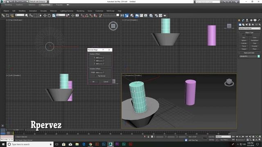Image resolution: width=262 pixels, height=147 pixels.
Task: Click the Cylinder primitive button
Action: click(x=244, y=43)
